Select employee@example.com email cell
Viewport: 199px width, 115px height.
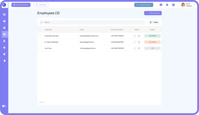pyautogui.click(x=89, y=36)
